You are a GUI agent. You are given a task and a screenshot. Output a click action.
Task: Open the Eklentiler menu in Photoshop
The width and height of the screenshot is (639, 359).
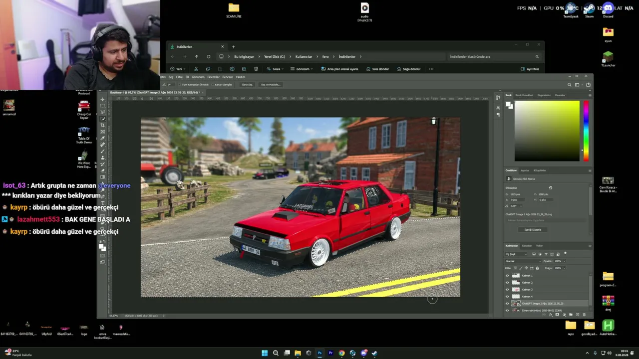coord(213,77)
